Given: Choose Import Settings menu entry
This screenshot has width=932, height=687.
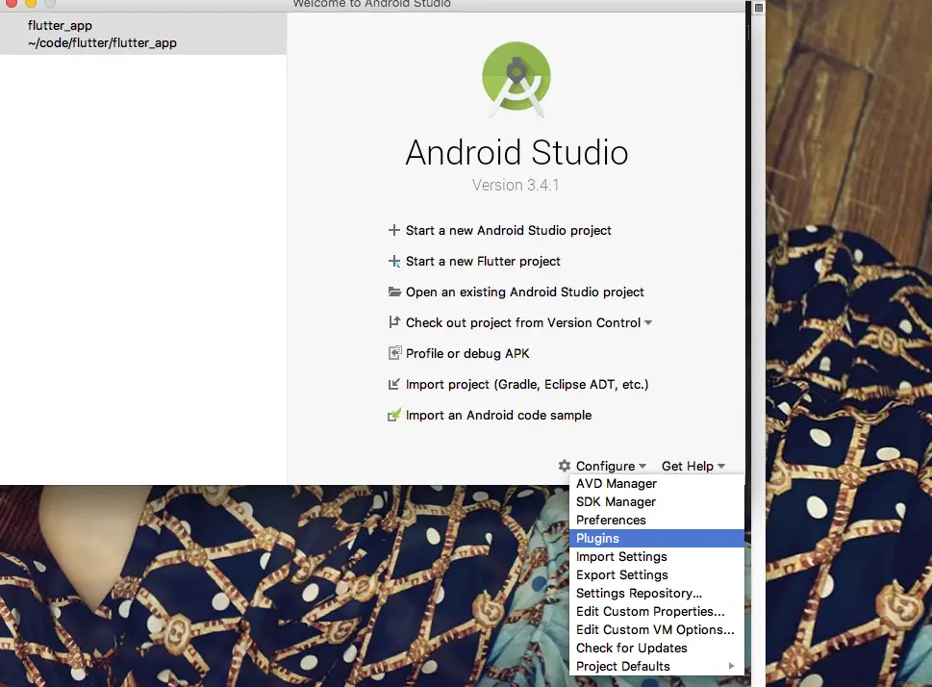Looking at the screenshot, I should point(656,557).
